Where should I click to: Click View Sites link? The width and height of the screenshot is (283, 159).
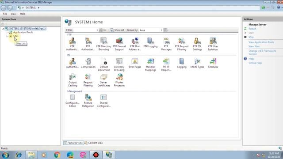(x=254, y=46)
